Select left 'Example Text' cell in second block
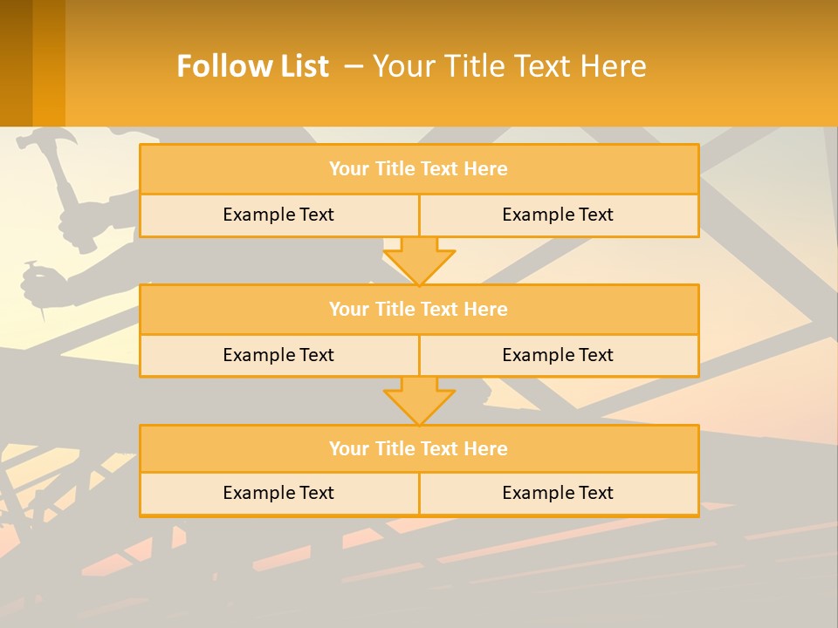 [279, 356]
